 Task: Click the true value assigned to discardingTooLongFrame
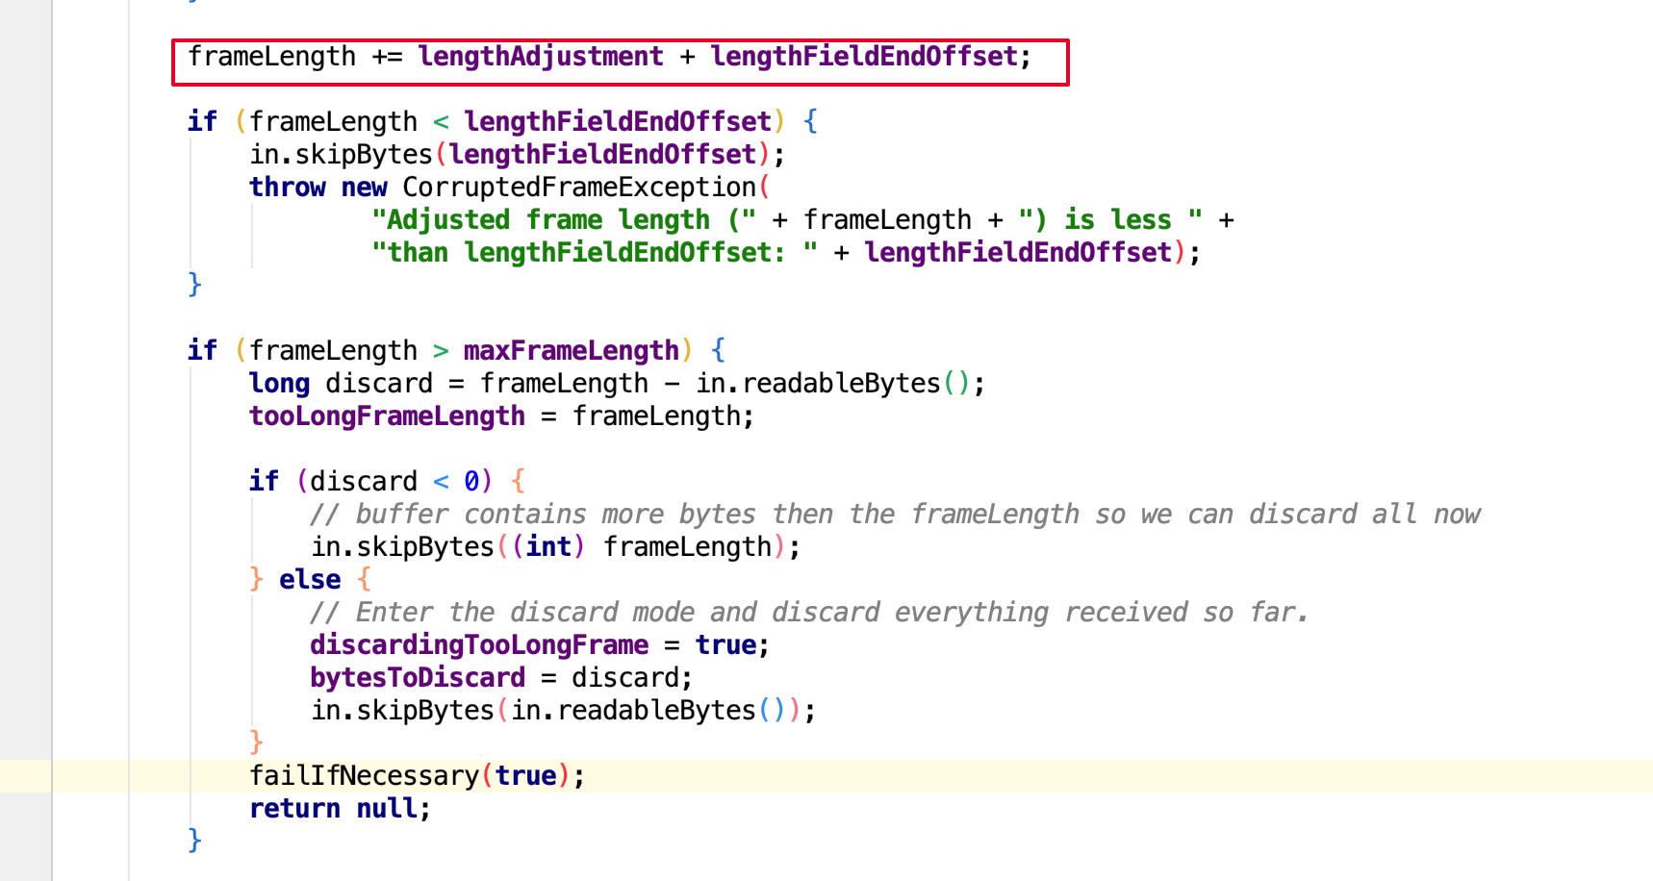tap(725, 645)
